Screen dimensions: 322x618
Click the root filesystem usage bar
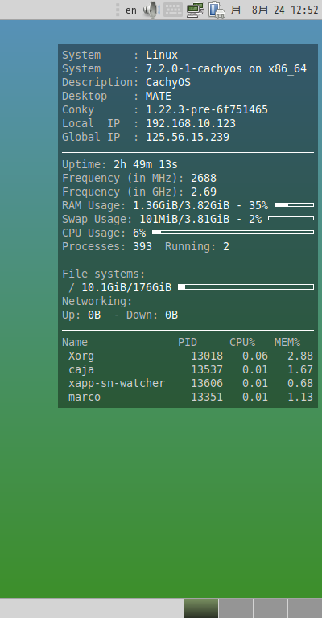(246, 287)
